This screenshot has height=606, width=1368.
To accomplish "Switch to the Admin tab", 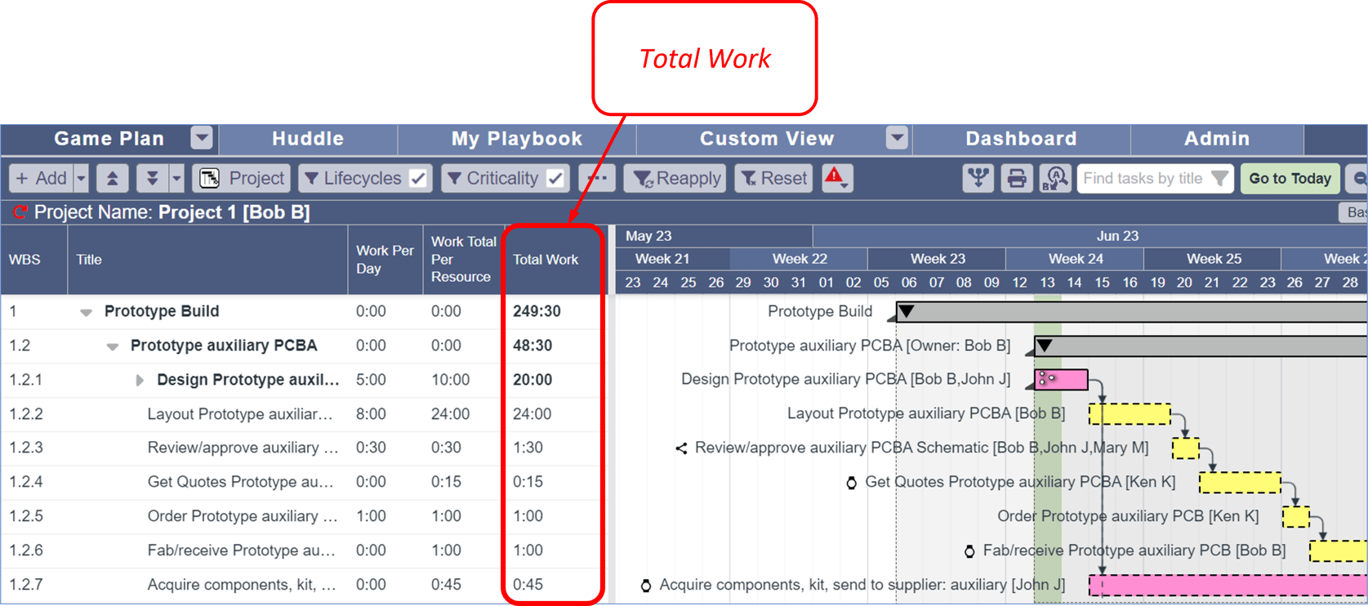I will pos(1217,139).
